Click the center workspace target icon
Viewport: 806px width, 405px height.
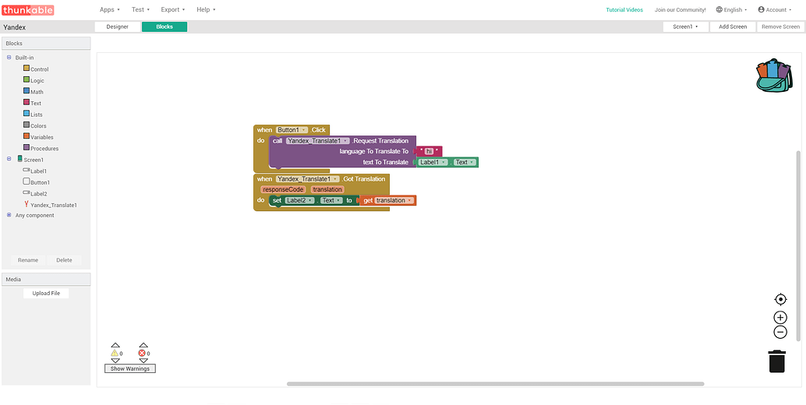[x=780, y=299]
